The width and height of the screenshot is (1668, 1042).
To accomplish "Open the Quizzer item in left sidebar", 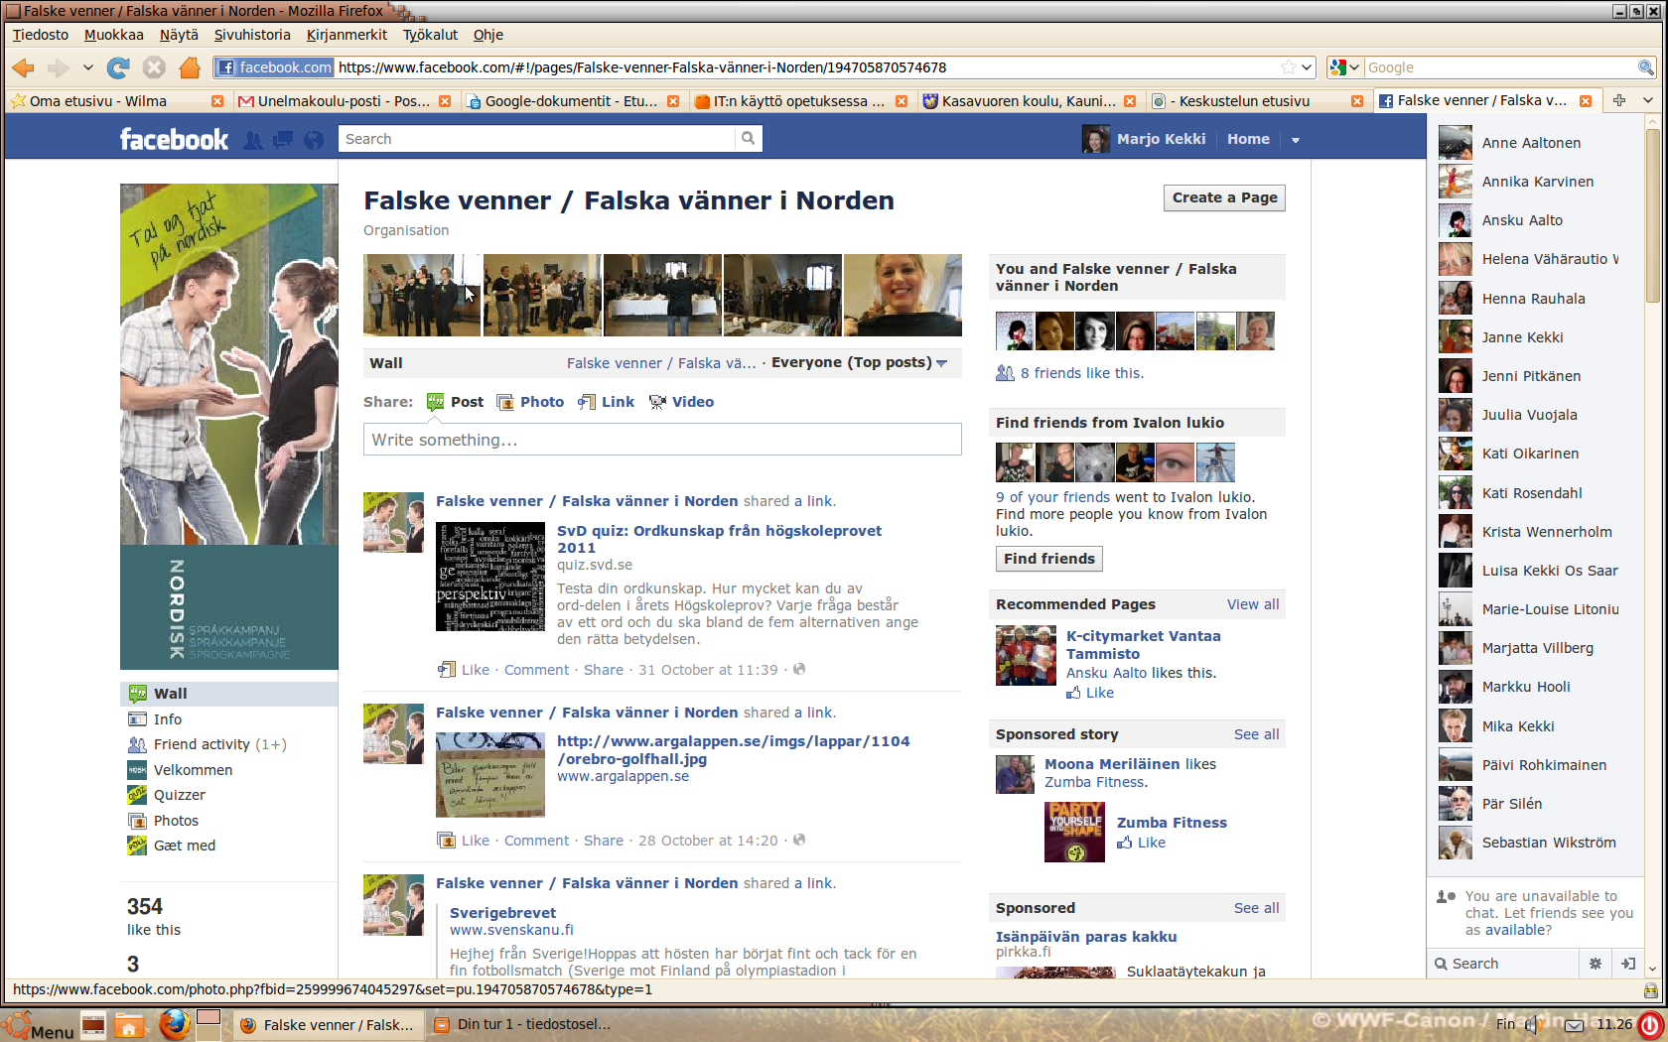I will 180,795.
